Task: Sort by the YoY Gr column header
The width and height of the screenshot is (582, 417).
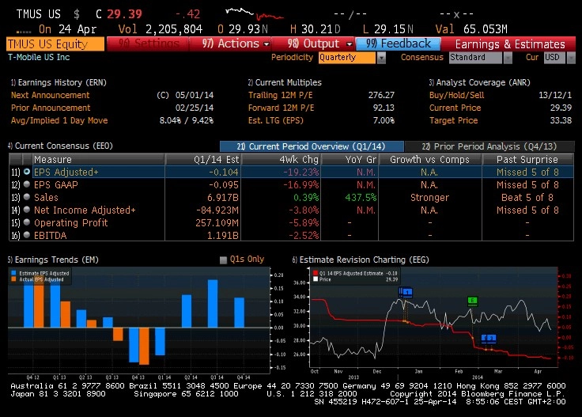Action: [350, 160]
